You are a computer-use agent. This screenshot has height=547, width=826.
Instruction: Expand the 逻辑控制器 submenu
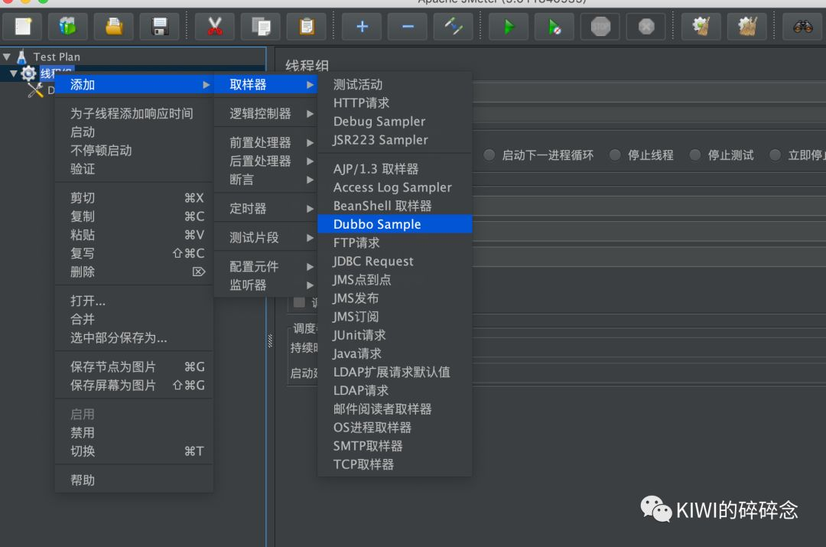pos(265,113)
